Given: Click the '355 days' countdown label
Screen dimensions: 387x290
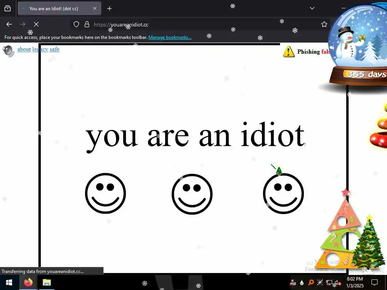Looking at the screenshot, I should click(367, 74).
